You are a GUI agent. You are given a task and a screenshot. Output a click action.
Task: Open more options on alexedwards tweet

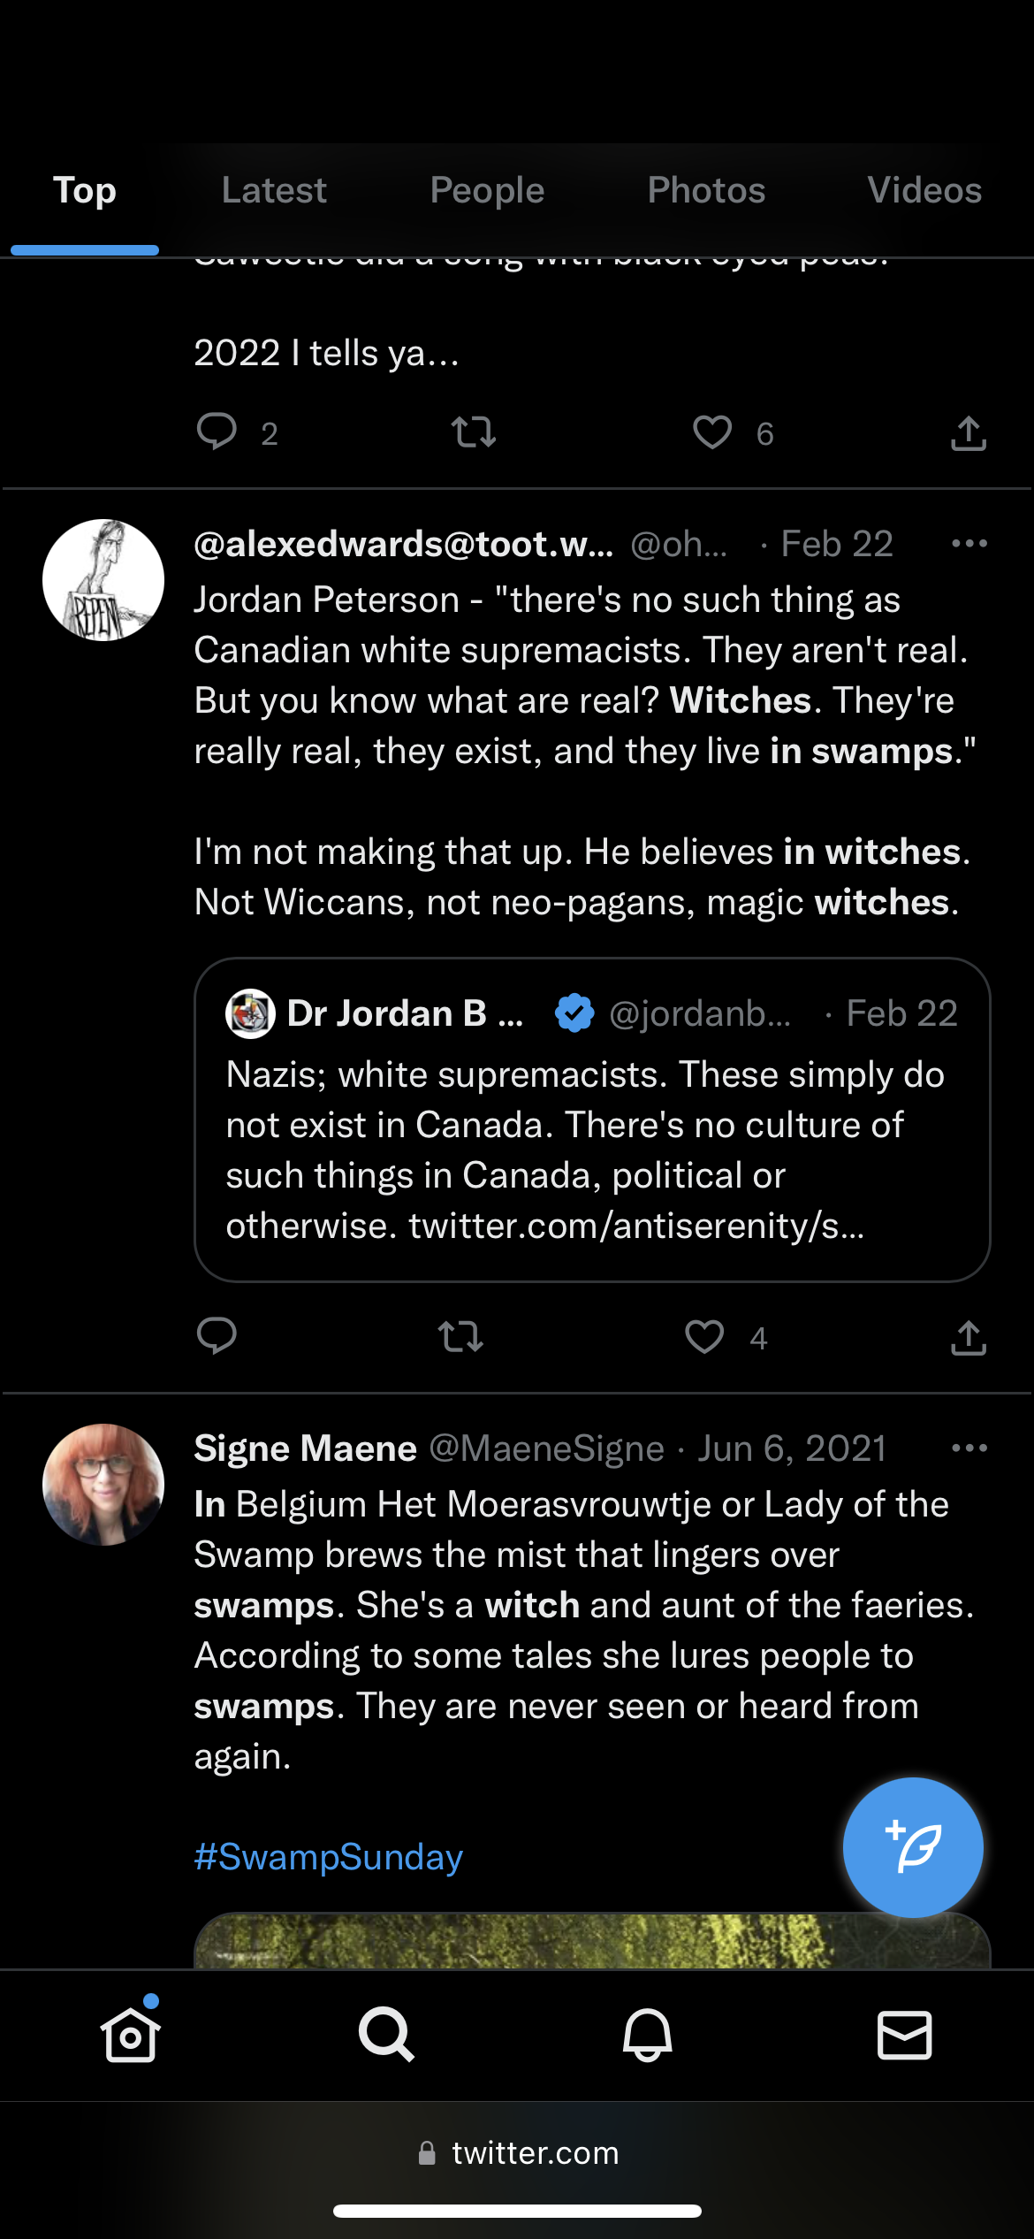pos(969,544)
